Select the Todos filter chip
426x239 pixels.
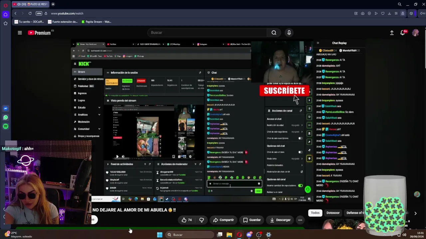click(x=315, y=213)
